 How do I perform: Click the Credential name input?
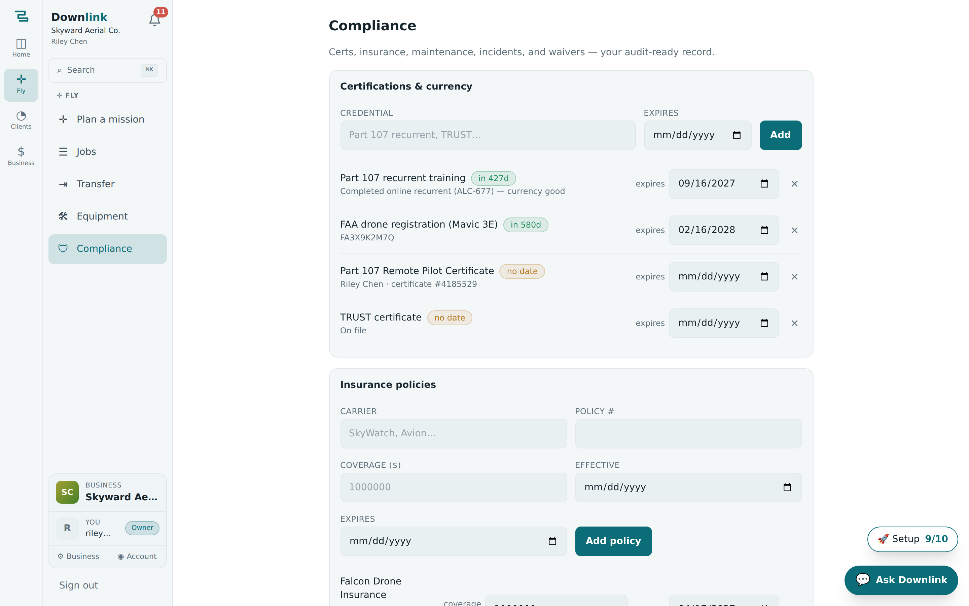pyautogui.click(x=488, y=135)
